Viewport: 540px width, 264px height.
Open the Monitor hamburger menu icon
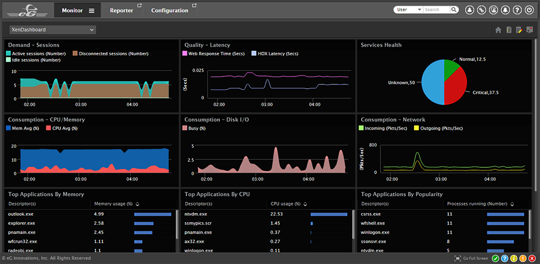pyautogui.click(x=92, y=11)
